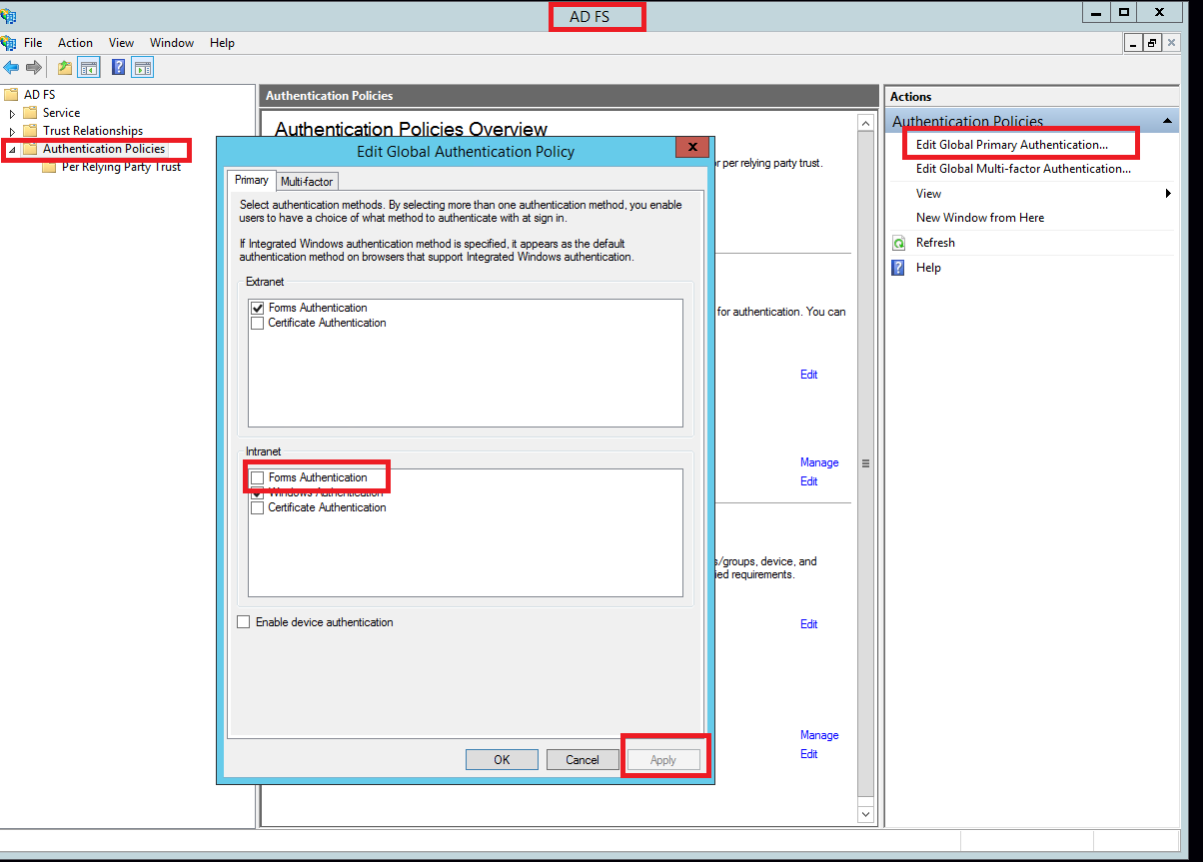Click Edit Global Multi-factor Authentication action
Image resolution: width=1203 pixels, height=862 pixels.
point(1024,169)
